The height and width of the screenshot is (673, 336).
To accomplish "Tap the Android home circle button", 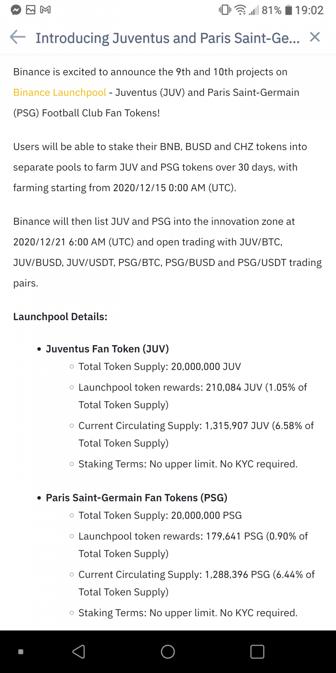I will click(168, 652).
